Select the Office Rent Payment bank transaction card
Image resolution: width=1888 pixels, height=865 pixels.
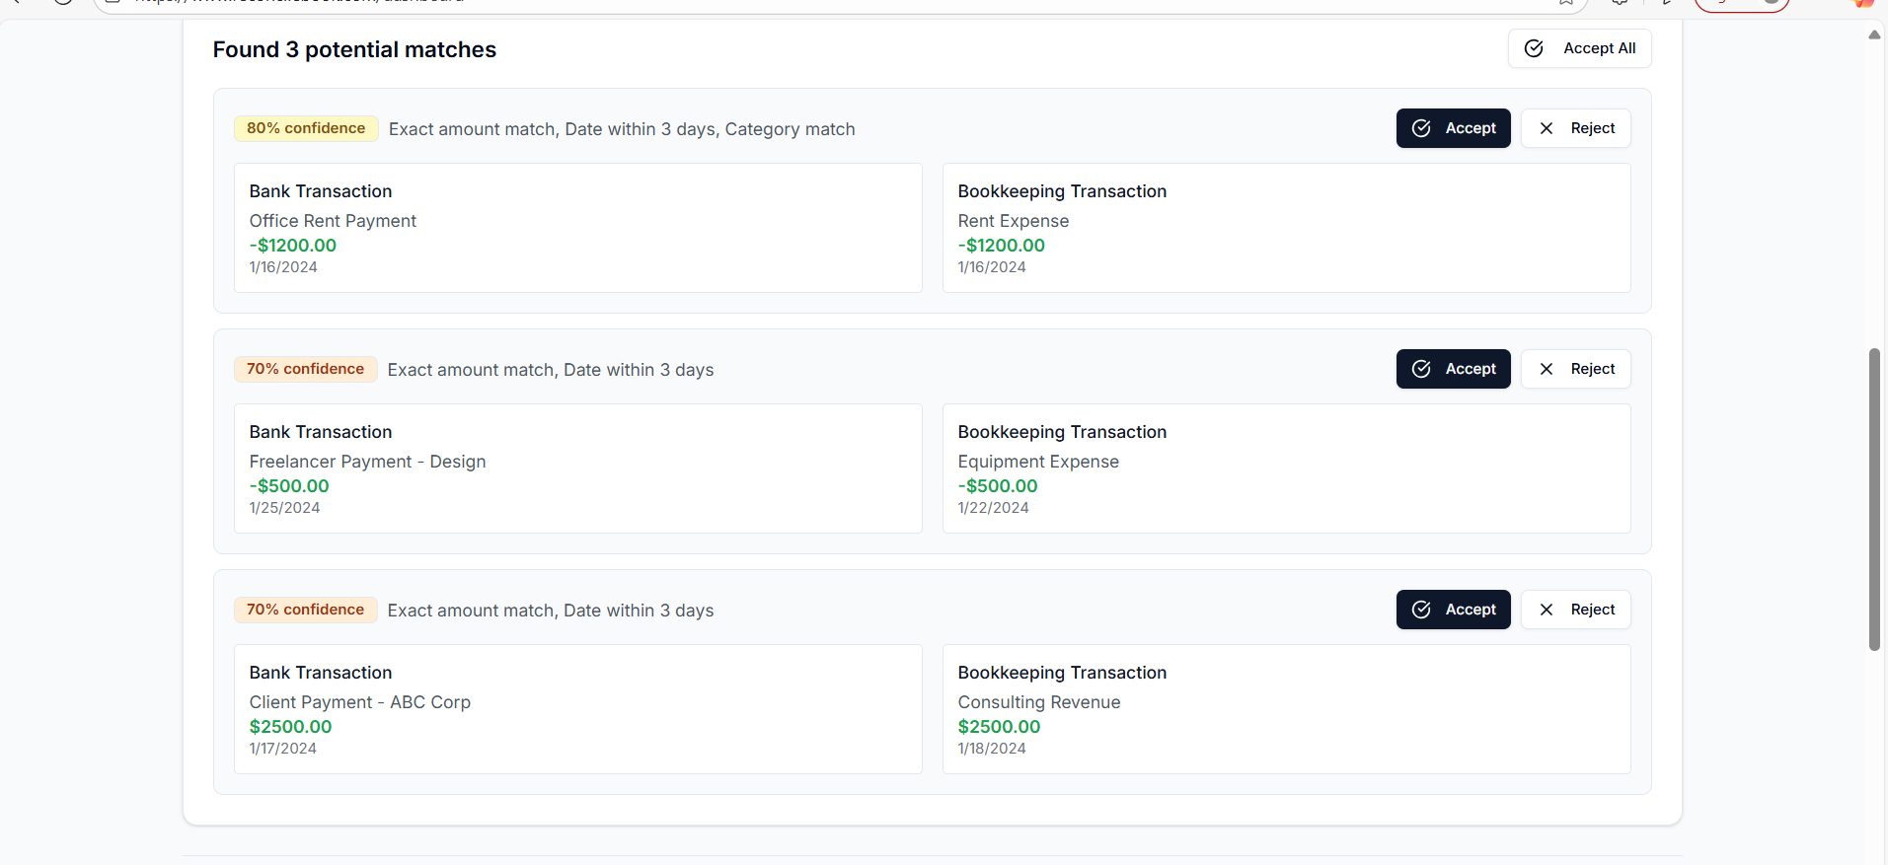coord(577,228)
